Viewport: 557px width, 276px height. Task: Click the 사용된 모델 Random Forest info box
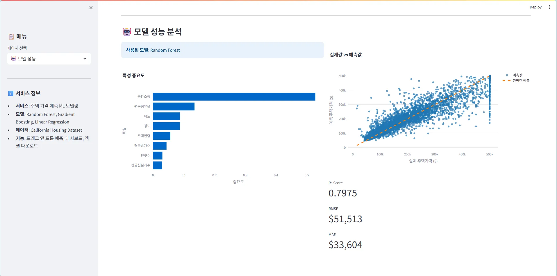[222, 50]
